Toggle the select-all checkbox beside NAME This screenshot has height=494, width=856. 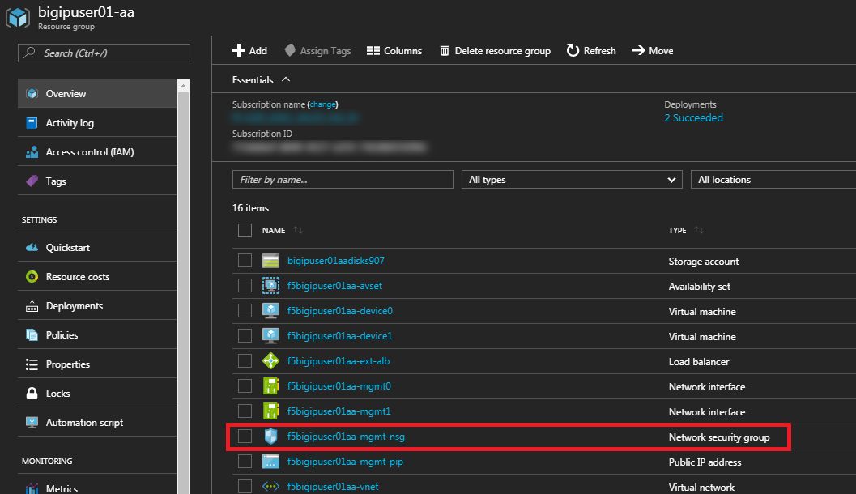pyautogui.click(x=245, y=230)
